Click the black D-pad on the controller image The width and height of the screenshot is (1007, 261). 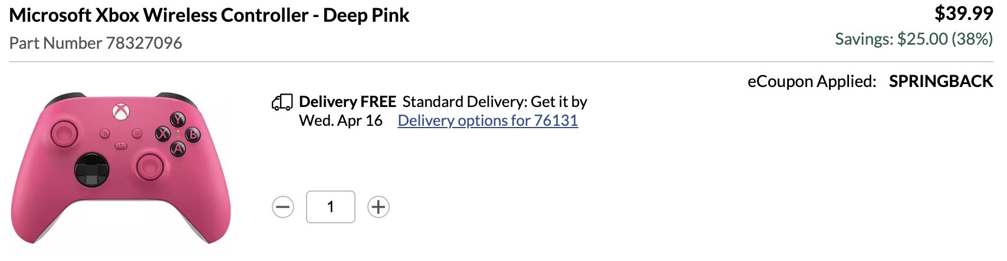(x=92, y=170)
